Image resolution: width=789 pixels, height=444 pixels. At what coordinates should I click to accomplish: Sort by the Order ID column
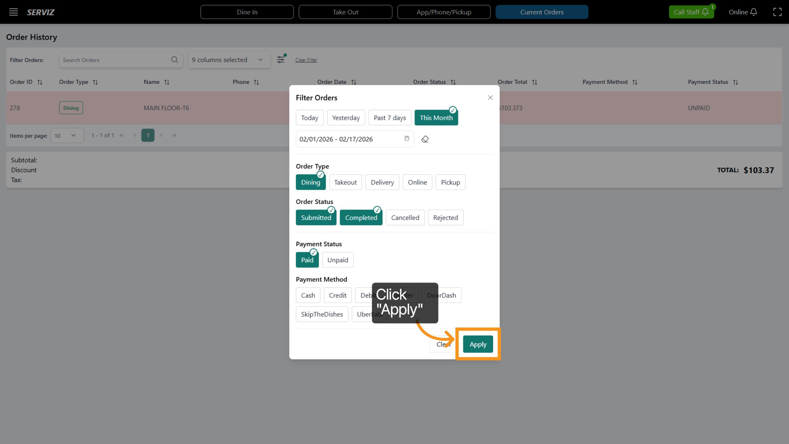tap(40, 82)
